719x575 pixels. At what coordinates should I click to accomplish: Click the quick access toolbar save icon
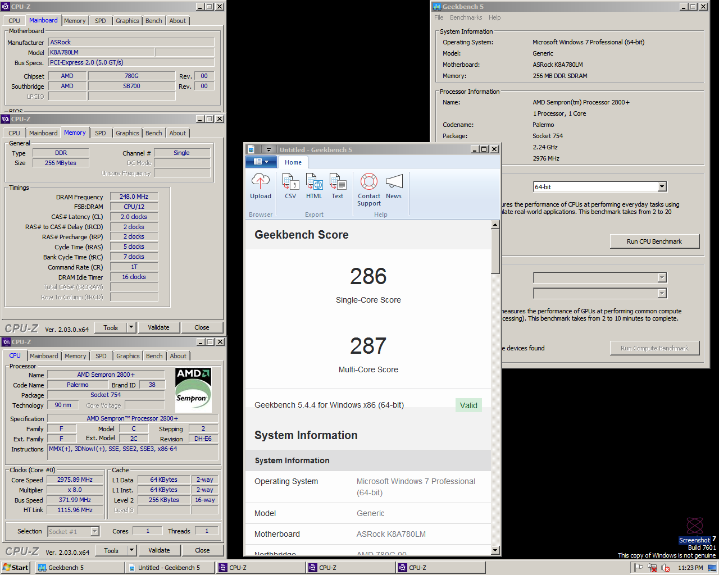click(x=251, y=149)
